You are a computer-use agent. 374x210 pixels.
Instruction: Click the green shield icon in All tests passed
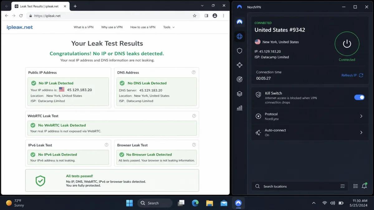tap(40, 180)
